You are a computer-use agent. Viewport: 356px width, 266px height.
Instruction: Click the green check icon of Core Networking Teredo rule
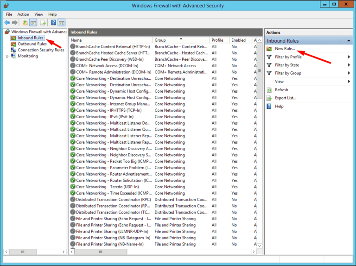[73, 187]
